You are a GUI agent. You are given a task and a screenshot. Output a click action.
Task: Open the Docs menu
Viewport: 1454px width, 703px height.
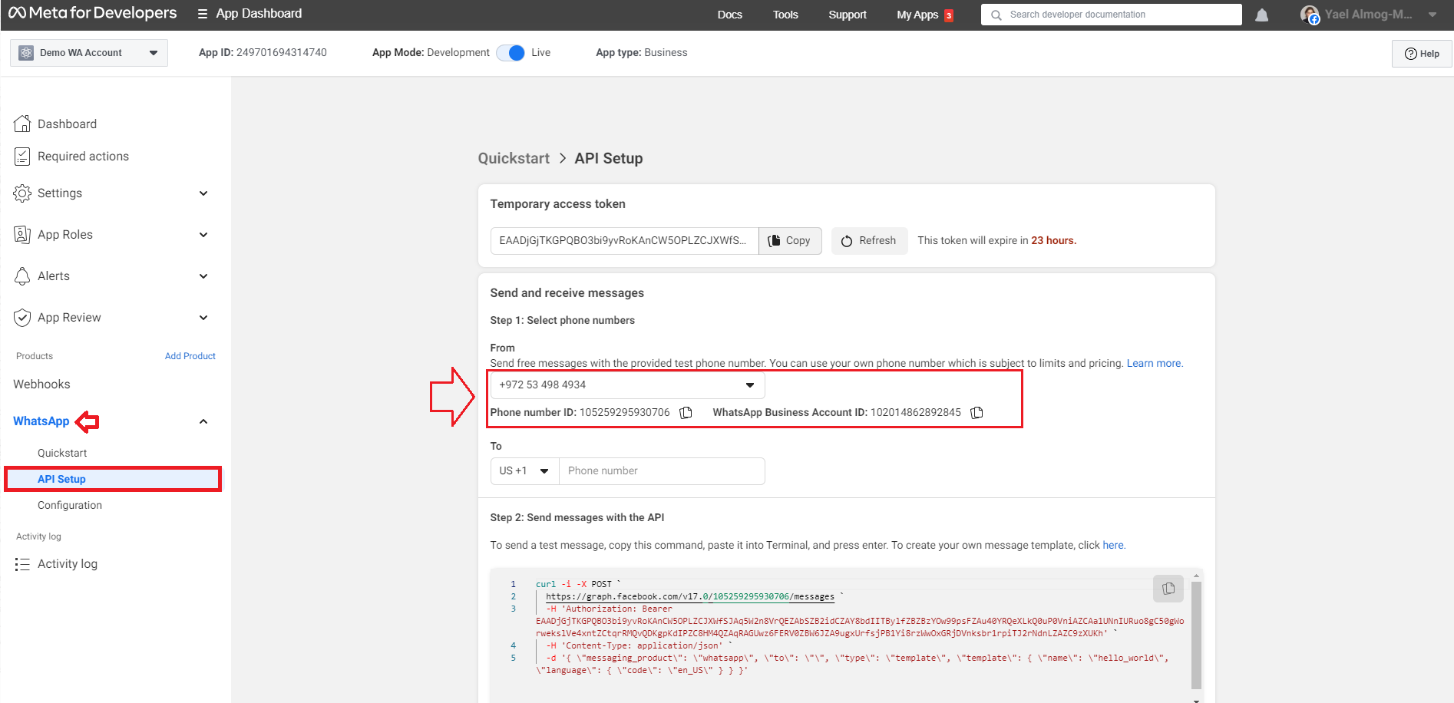[730, 15]
